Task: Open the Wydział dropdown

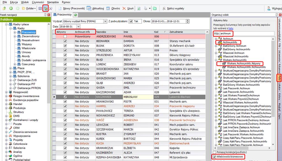Action: coord(105,21)
